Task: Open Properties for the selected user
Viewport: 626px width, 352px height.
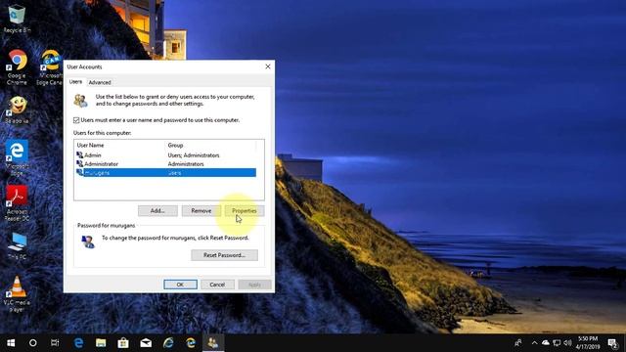Action: pyautogui.click(x=245, y=211)
